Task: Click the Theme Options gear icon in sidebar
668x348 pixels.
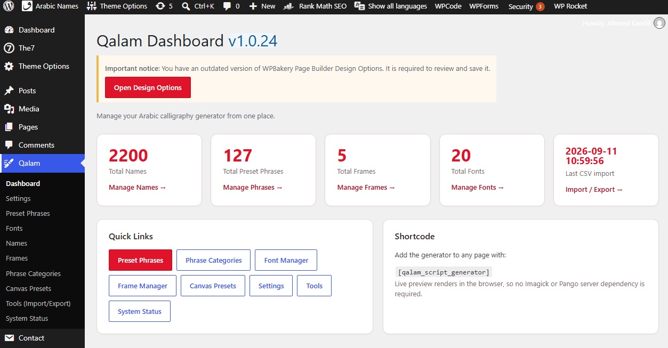Action: click(x=9, y=66)
